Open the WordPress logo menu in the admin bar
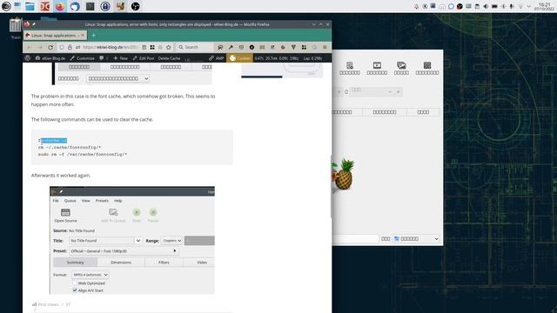Viewport: 557px width, 313px height. tap(28, 58)
